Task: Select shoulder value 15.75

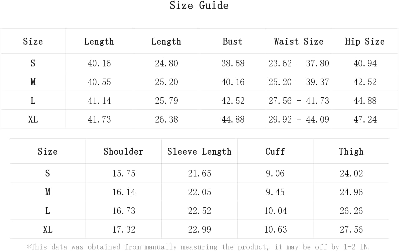Action: click(124, 173)
